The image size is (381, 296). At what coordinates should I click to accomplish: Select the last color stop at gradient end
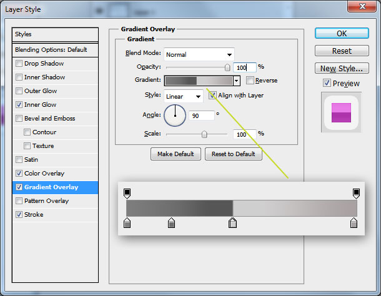(x=354, y=223)
